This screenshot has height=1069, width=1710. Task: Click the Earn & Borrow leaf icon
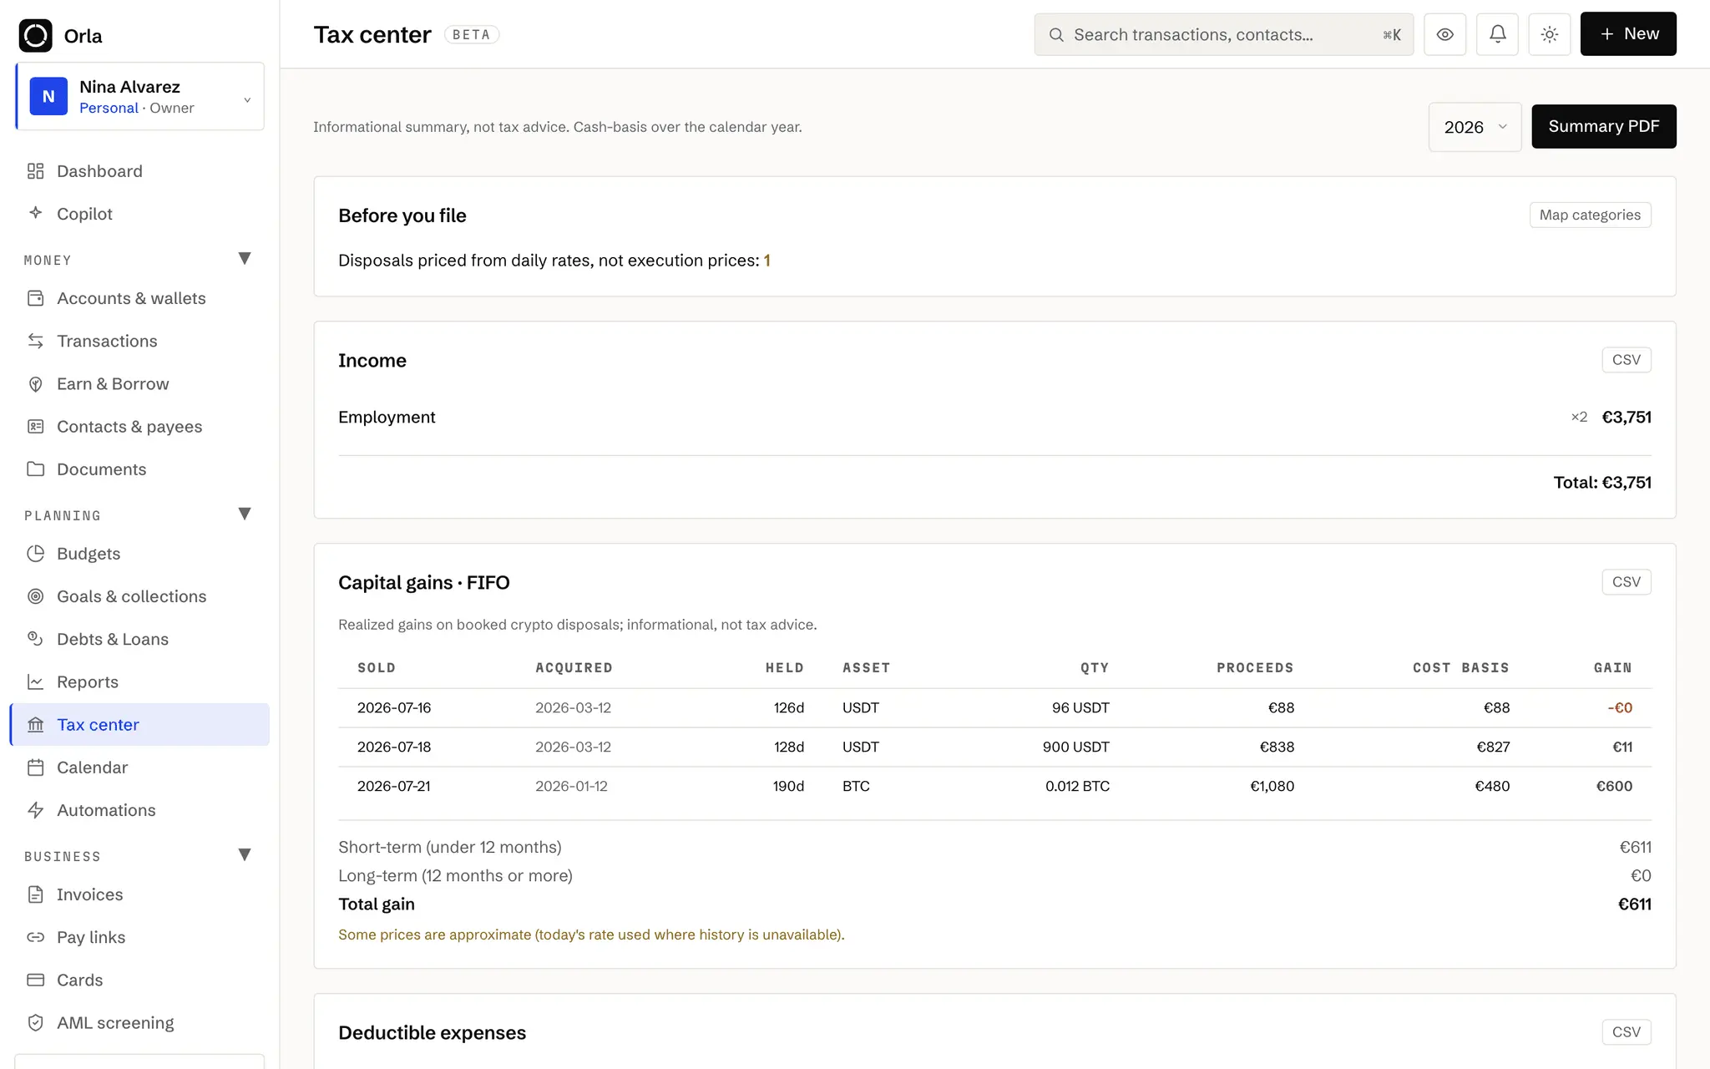(x=35, y=383)
